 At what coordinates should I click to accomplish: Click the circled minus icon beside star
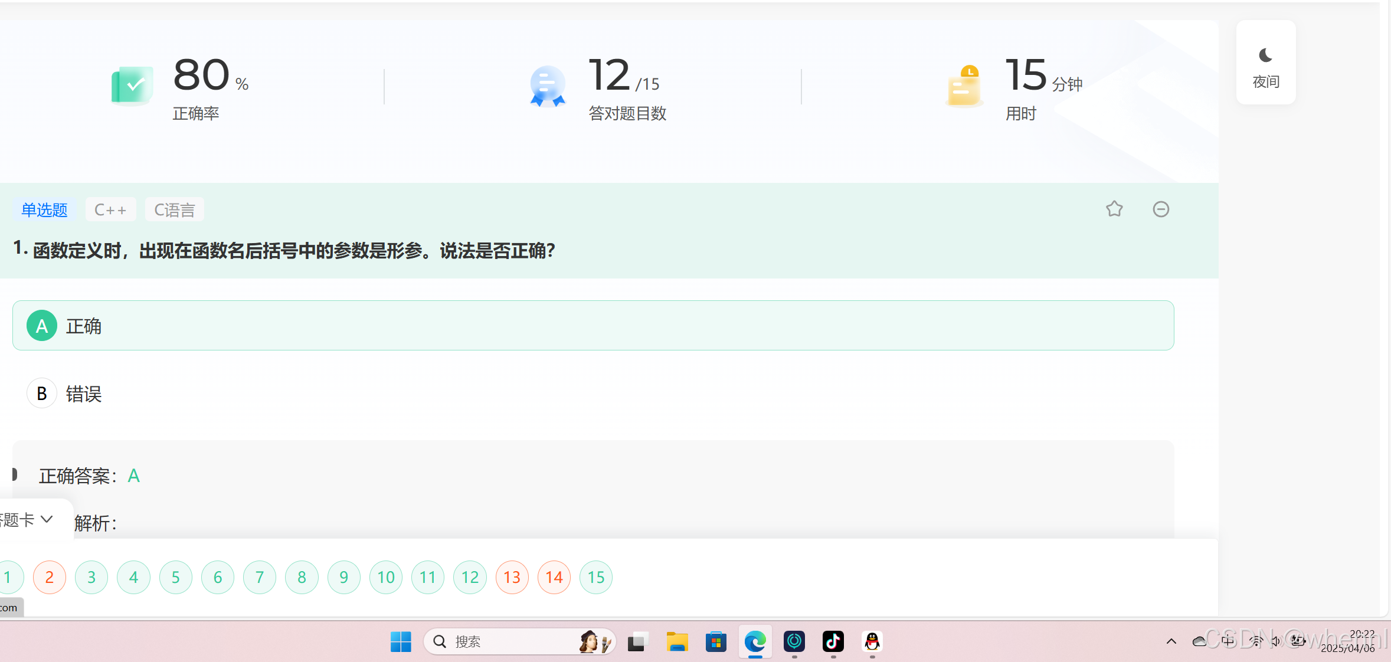click(1161, 209)
